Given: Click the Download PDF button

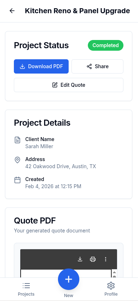Looking at the screenshot, I should (x=41, y=66).
